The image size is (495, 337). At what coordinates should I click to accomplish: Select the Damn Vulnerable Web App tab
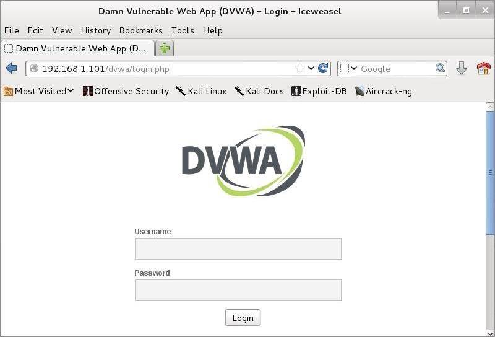click(x=78, y=48)
